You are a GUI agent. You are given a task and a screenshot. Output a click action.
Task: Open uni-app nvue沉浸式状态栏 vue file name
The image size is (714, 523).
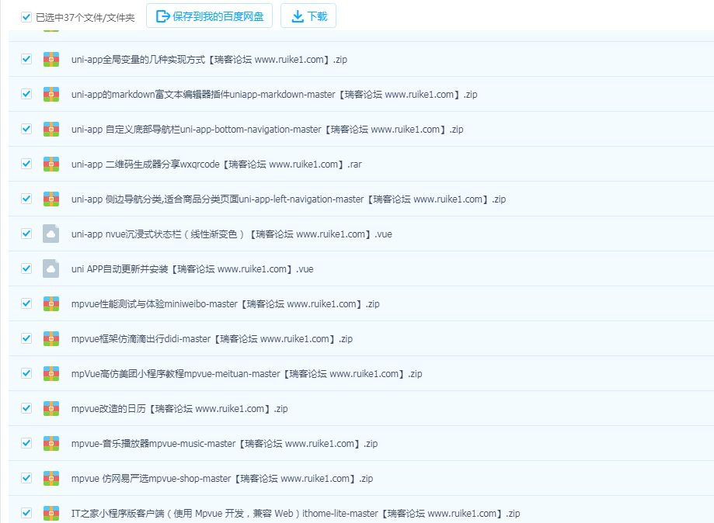[x=232, y=234]
